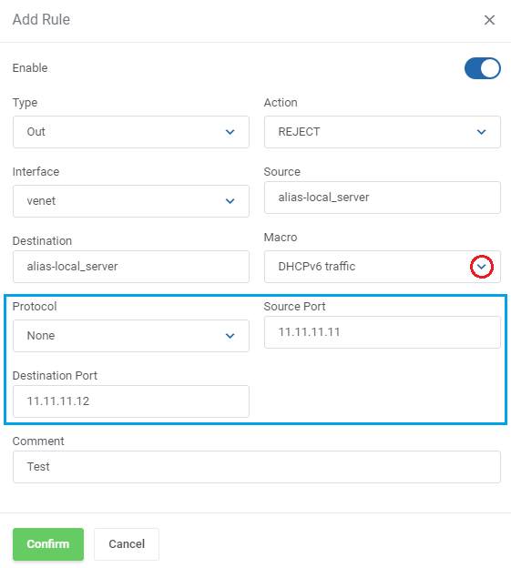Open the Action dropdown showing REJECT
The height and width of the screenshot is (568, 511).
[383, 132]
